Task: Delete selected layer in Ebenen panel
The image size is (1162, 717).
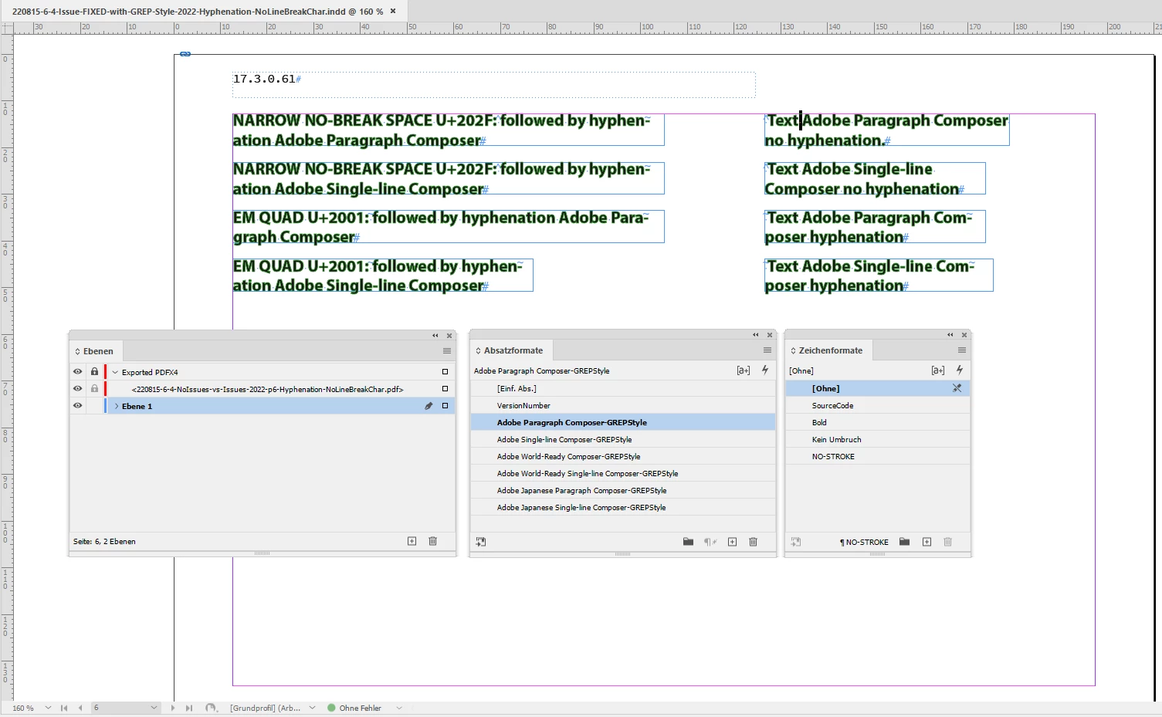Action: (x=432, y=541)
